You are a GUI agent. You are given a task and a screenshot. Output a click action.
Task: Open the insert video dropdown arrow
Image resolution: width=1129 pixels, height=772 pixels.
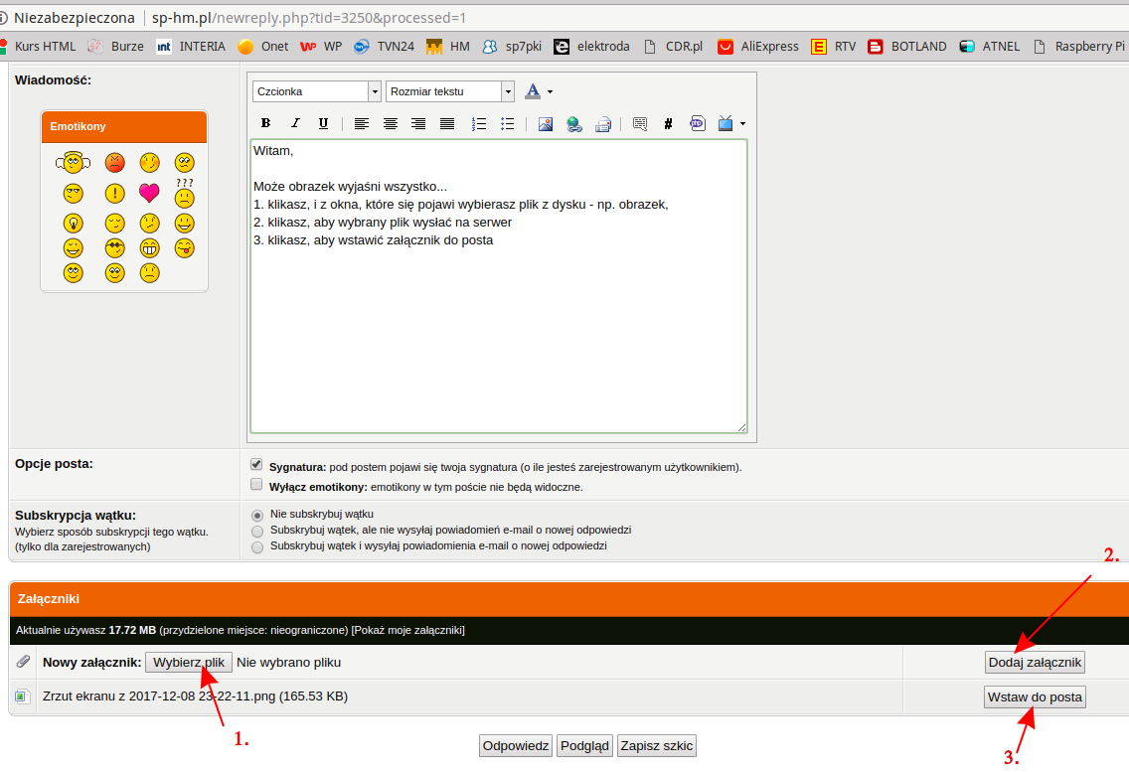tap(742, 124)
